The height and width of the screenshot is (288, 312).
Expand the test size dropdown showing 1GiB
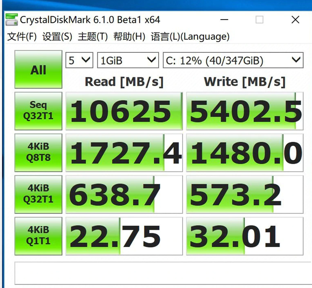(x=128, y=60)
